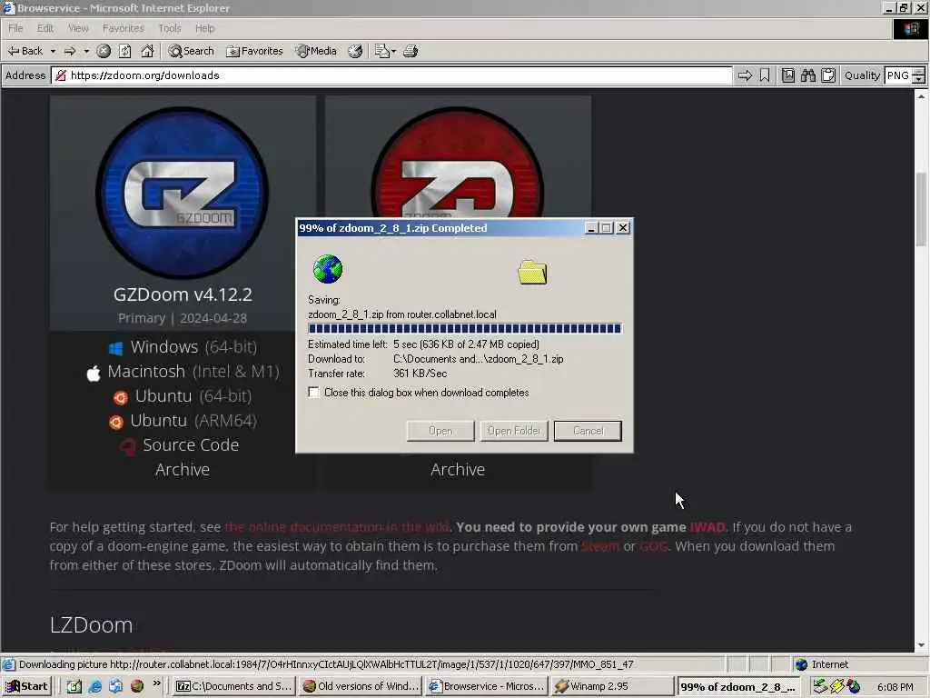Click the ZDoom red logo image
This screenshot has height=698, width=930.
point(458,164)
